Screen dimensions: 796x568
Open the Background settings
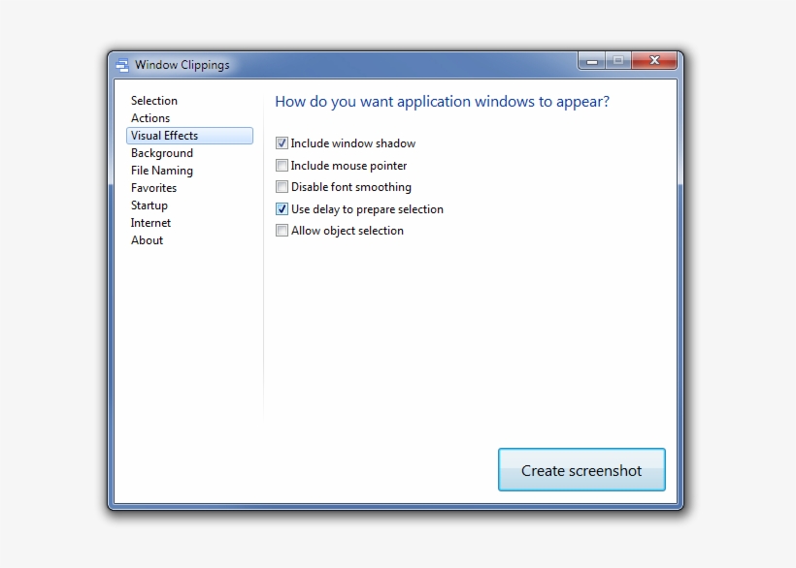pos(161,153)
